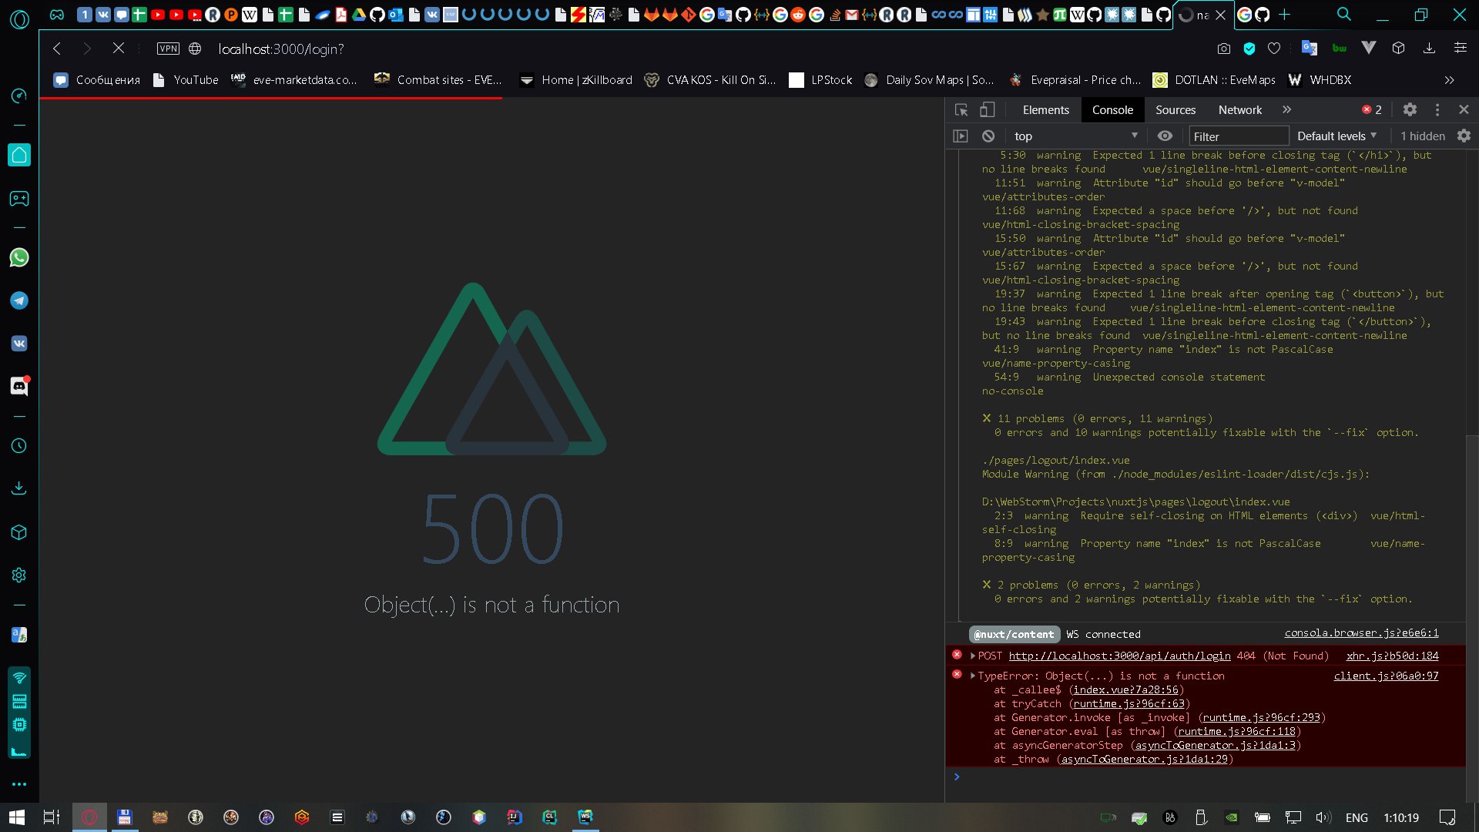This screenshot has height=832, width=1479.
Task: Go back to previous page
Action: 57,49
